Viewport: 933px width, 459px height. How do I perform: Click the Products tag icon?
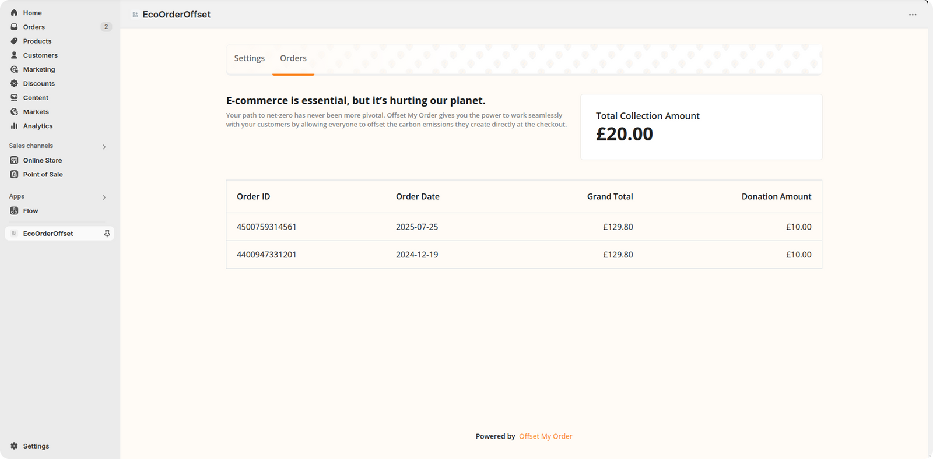pyautogui.click(x=14, y=41)
